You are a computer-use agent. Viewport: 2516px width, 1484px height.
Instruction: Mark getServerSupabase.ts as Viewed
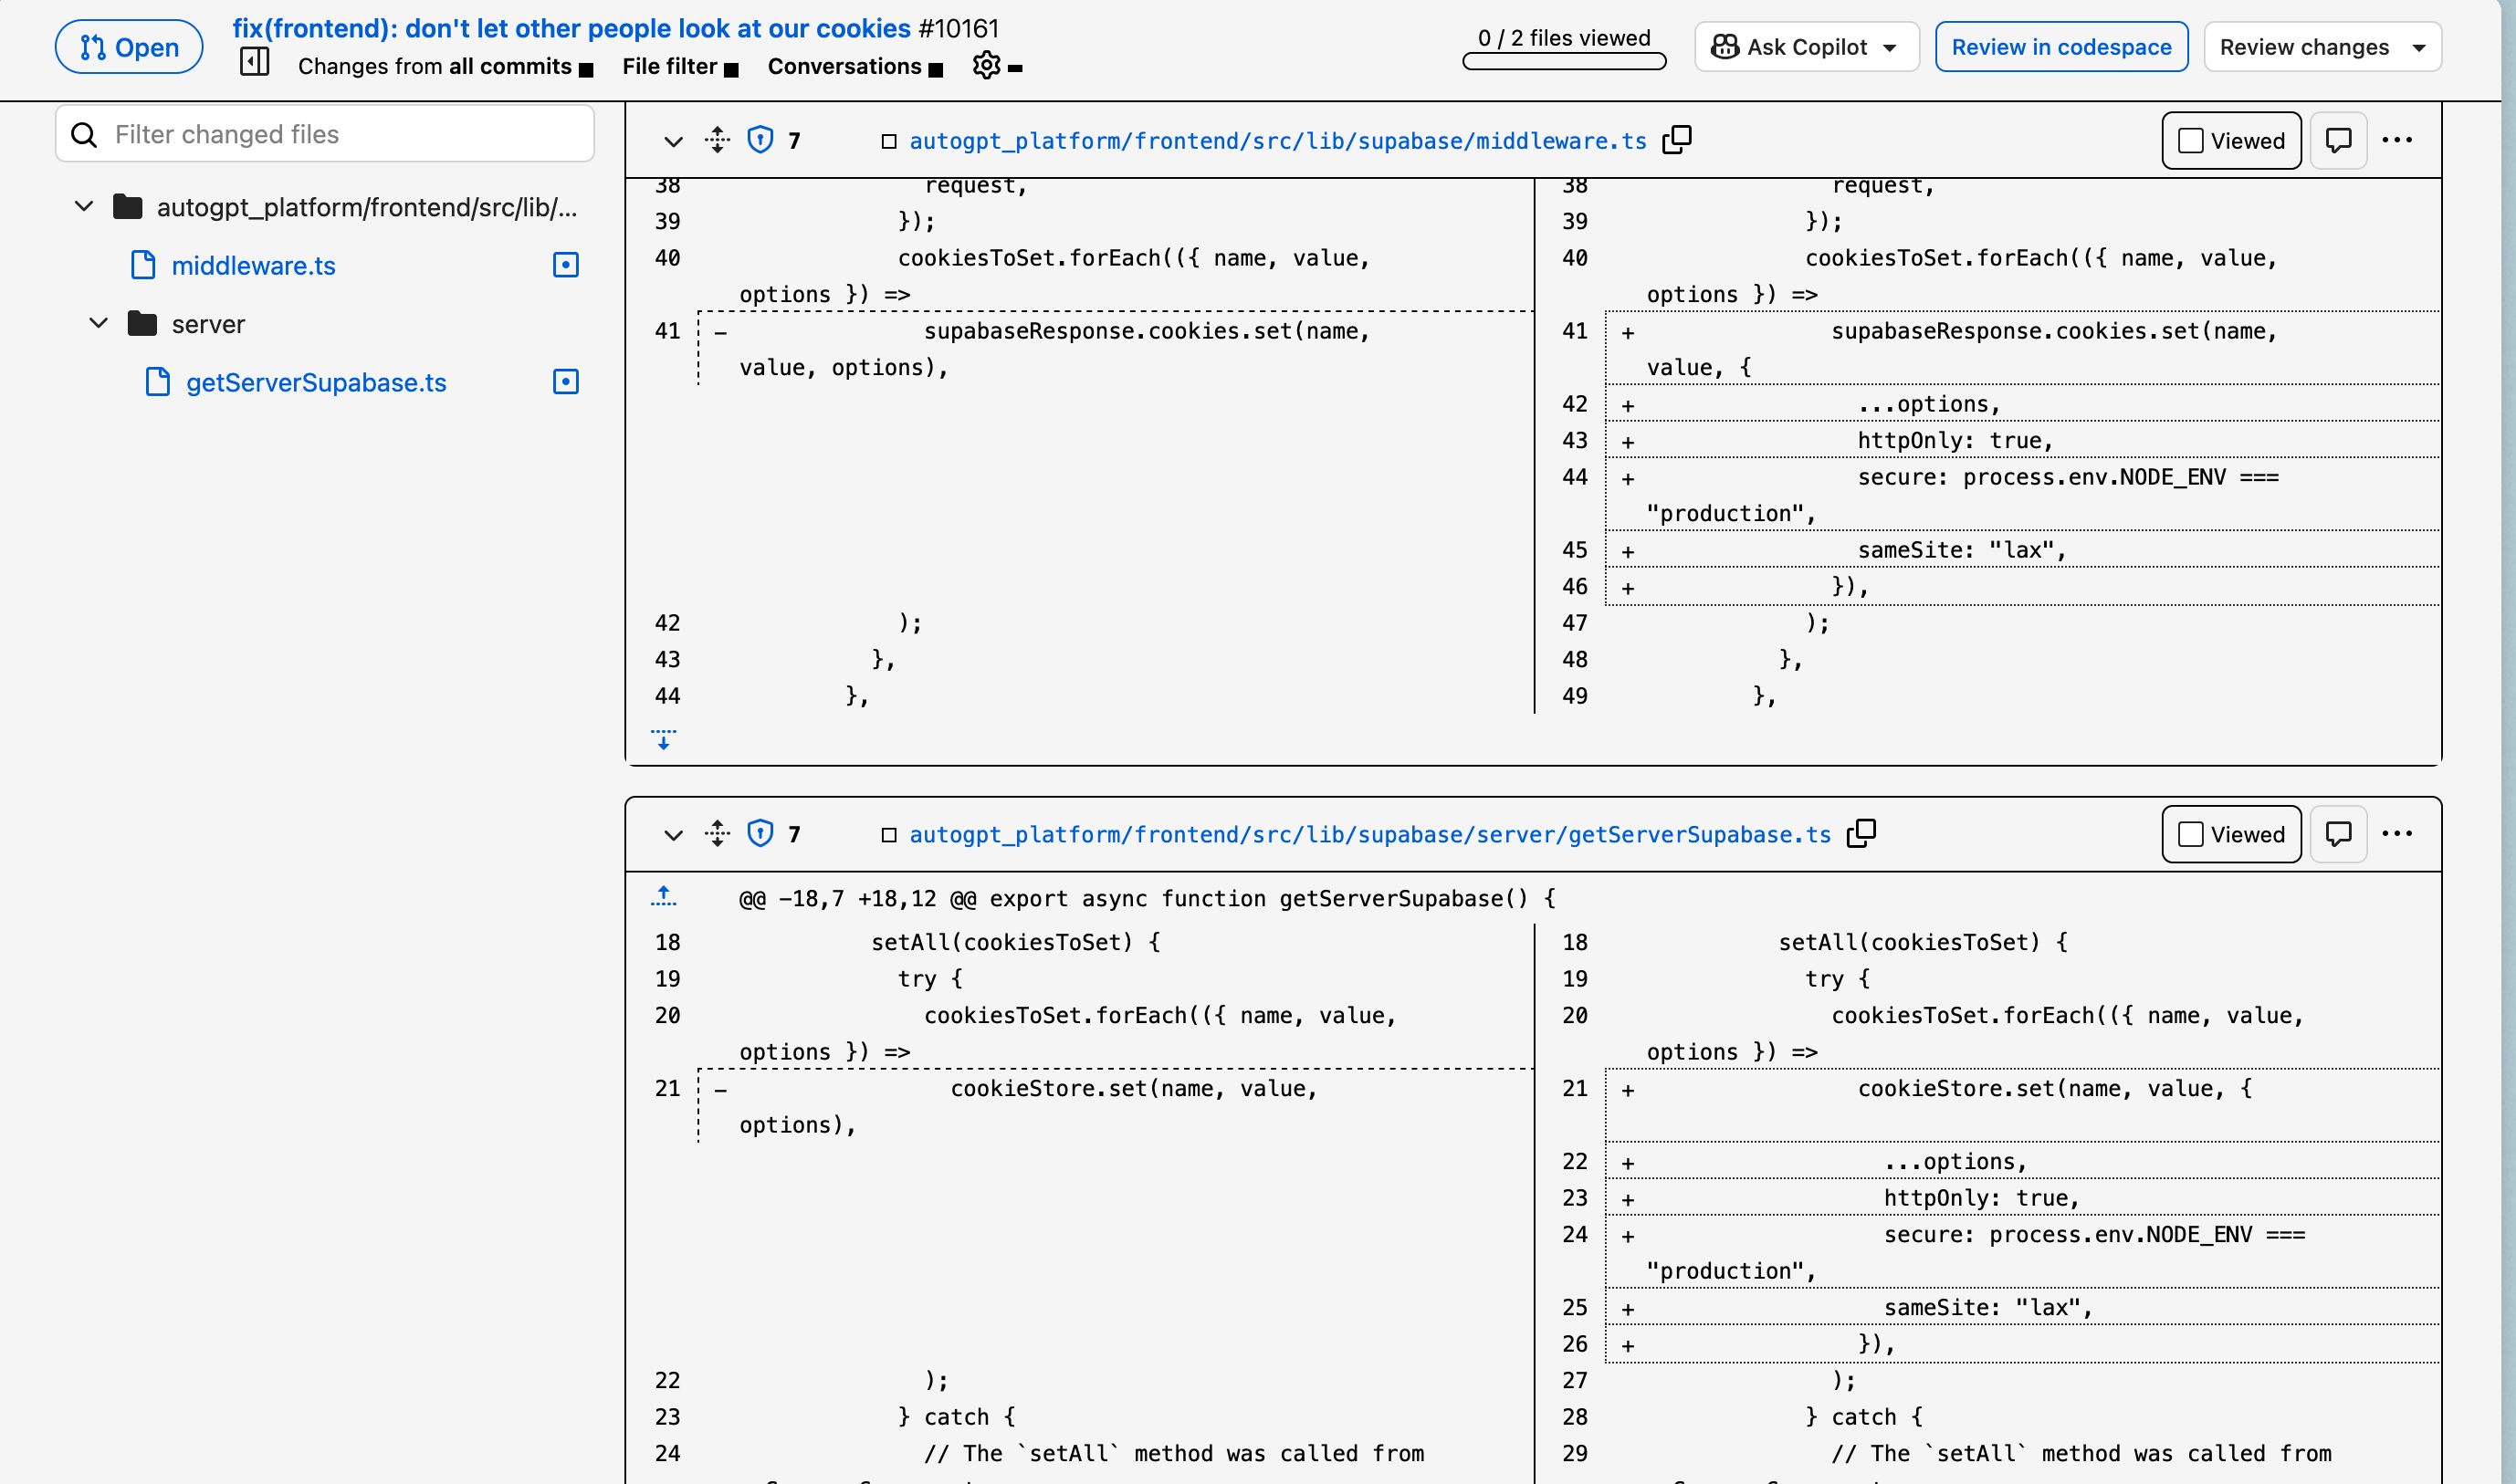(x=2231, y=833)
